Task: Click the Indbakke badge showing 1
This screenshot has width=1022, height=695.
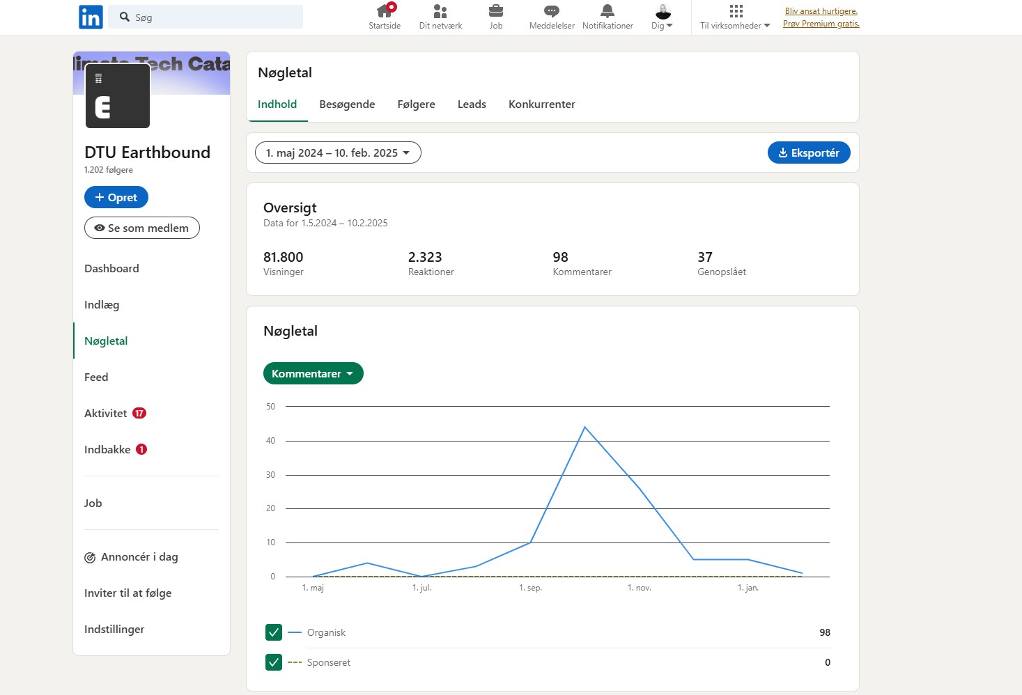Action: point(141,449)
